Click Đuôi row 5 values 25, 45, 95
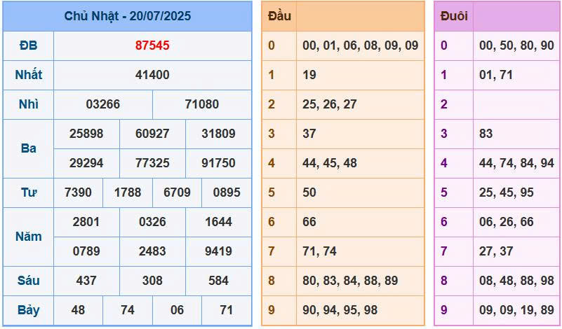The height and width of the screenshot is (329, 562). (506, 192)
